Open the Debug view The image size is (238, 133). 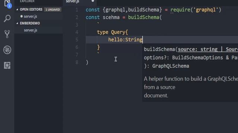pyautogui.click(x=7, y=50)
